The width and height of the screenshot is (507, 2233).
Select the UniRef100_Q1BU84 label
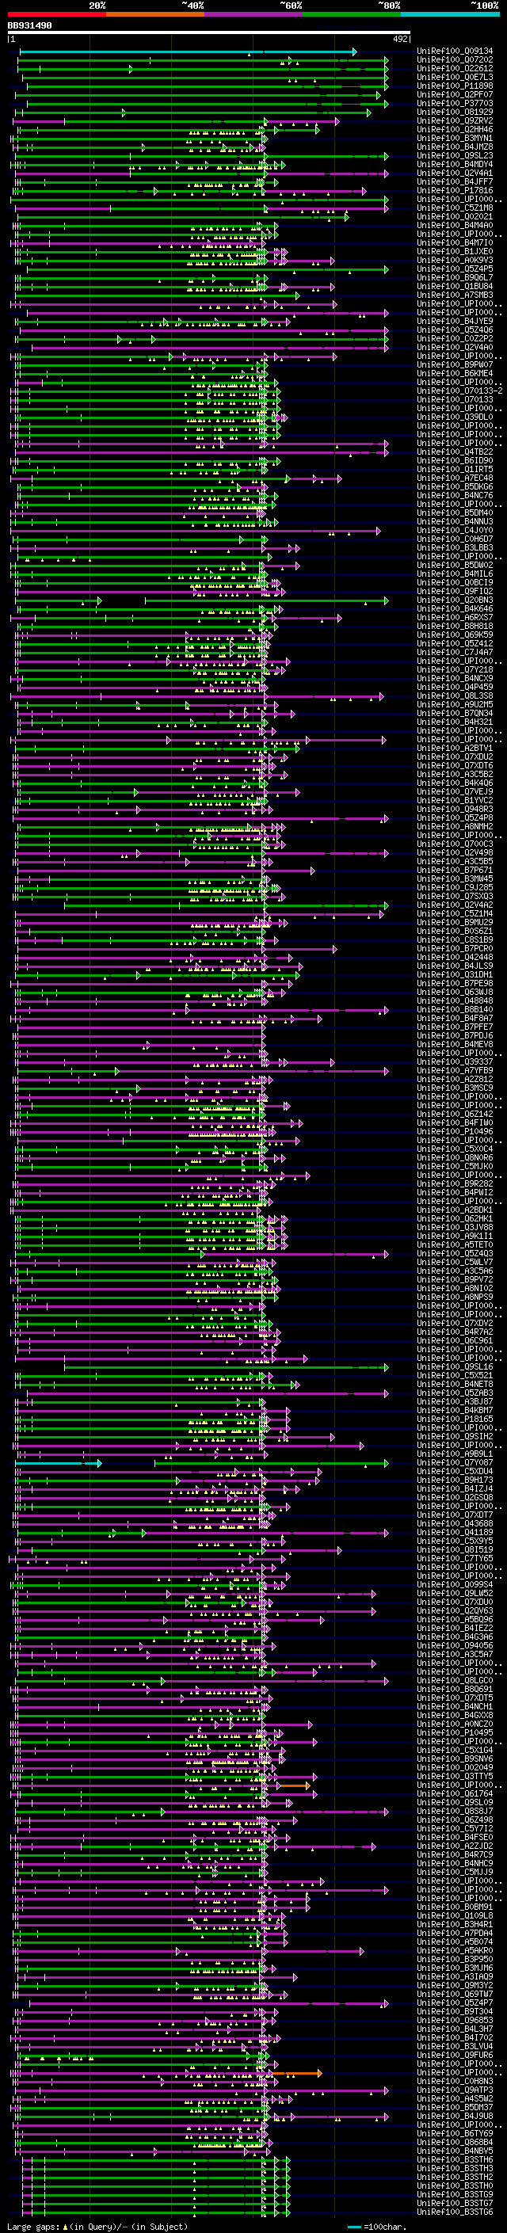click(x=454, y=286)
